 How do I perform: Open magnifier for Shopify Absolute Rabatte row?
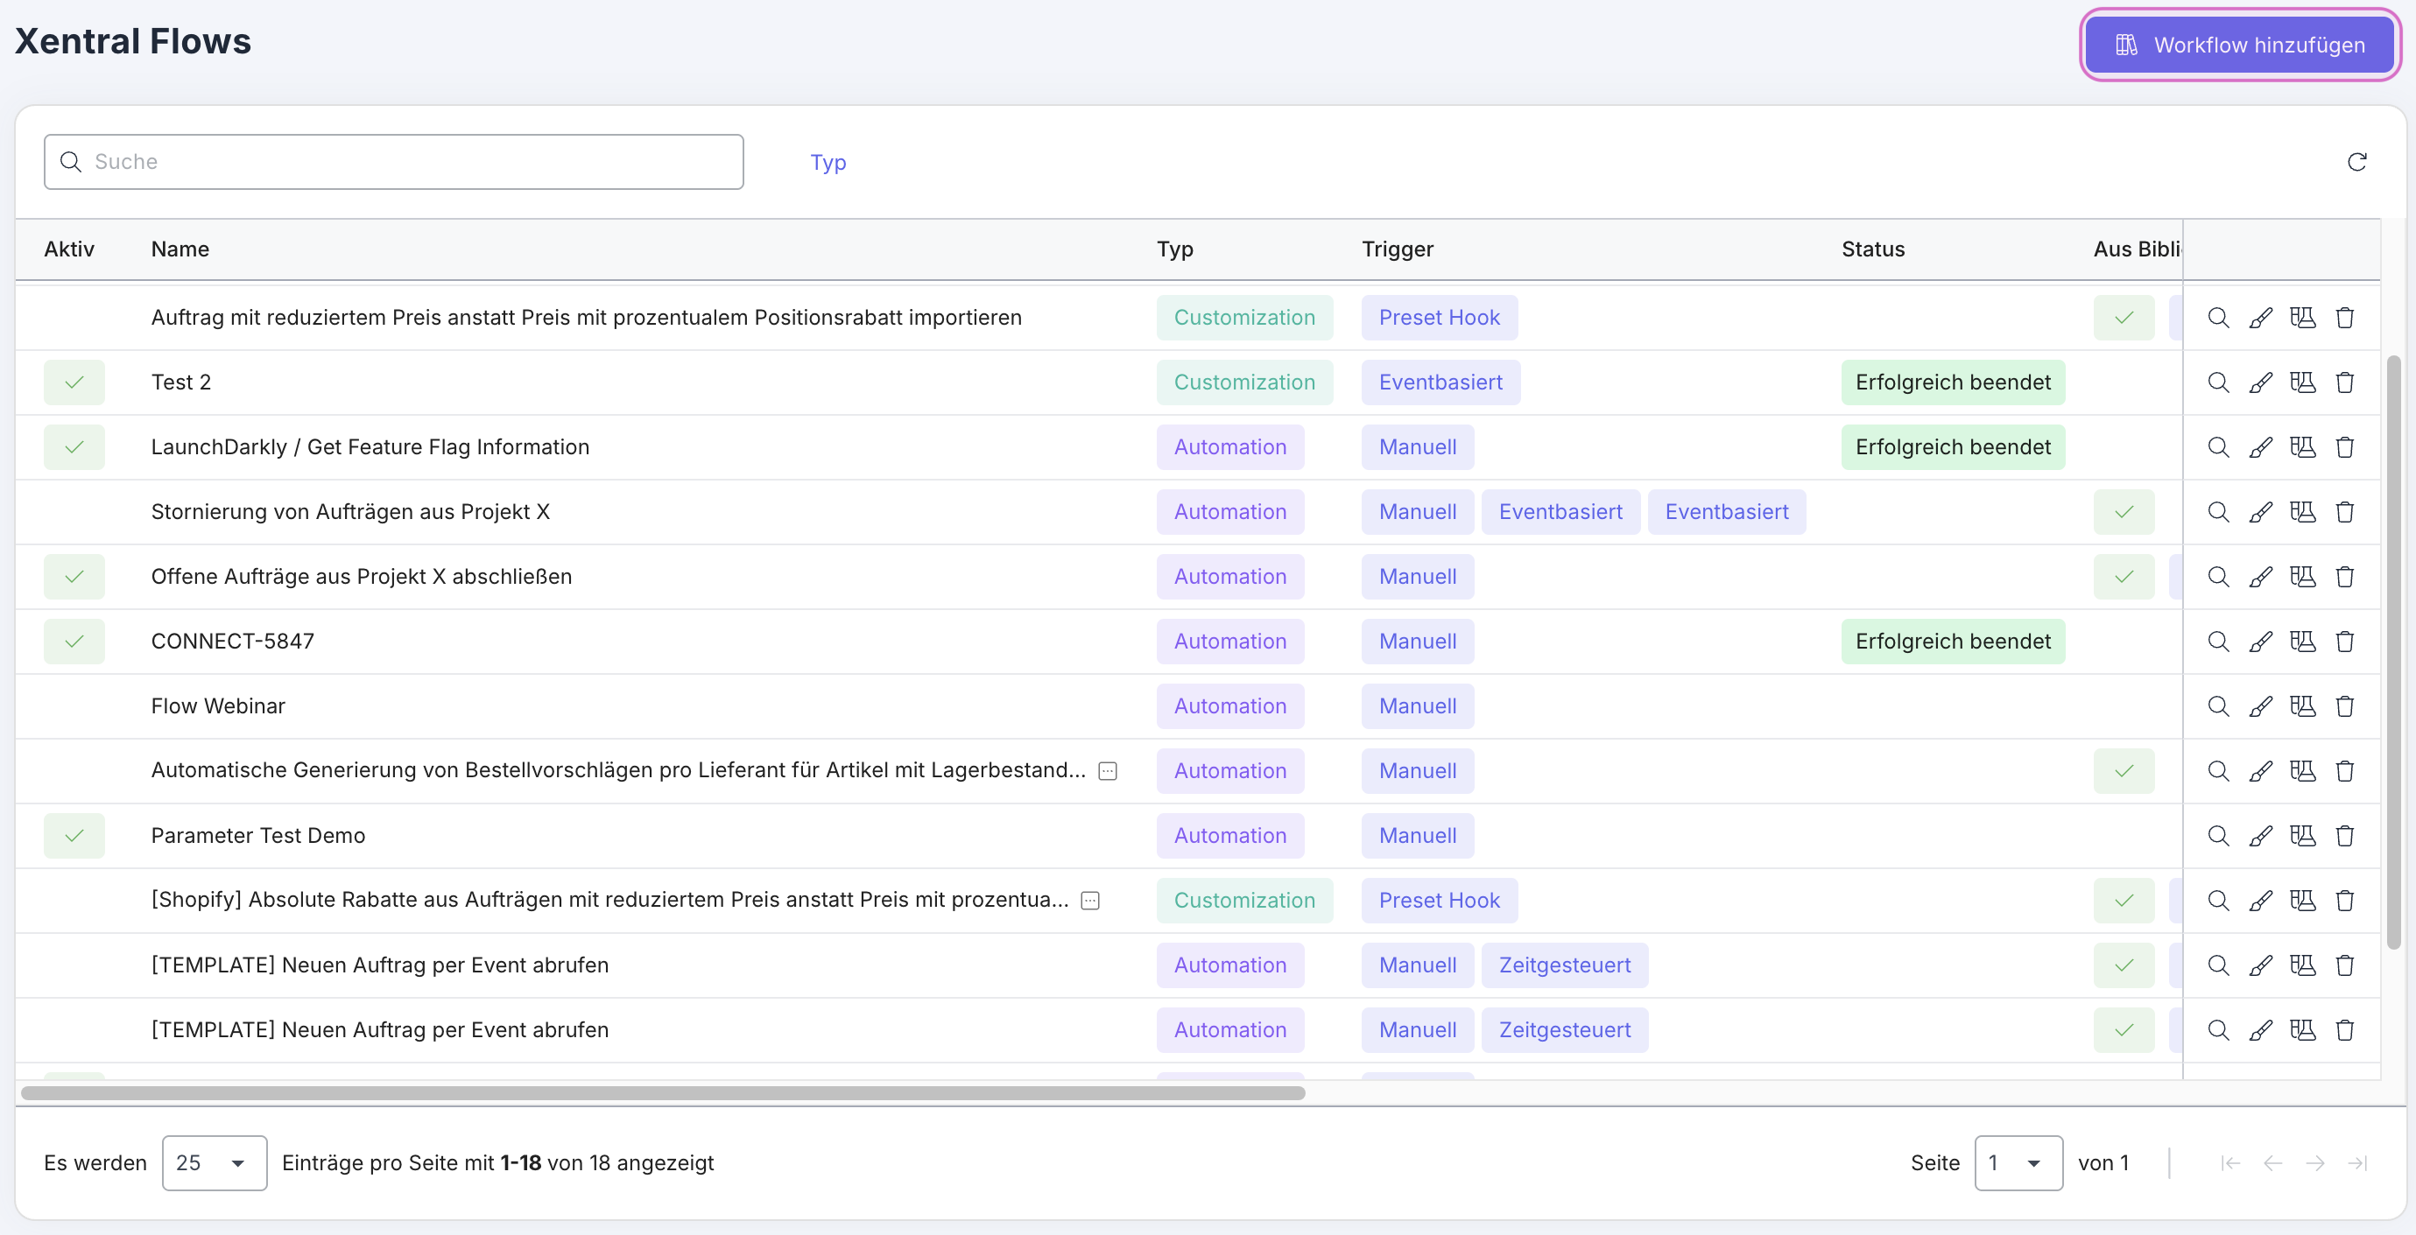pos(2218,901)
